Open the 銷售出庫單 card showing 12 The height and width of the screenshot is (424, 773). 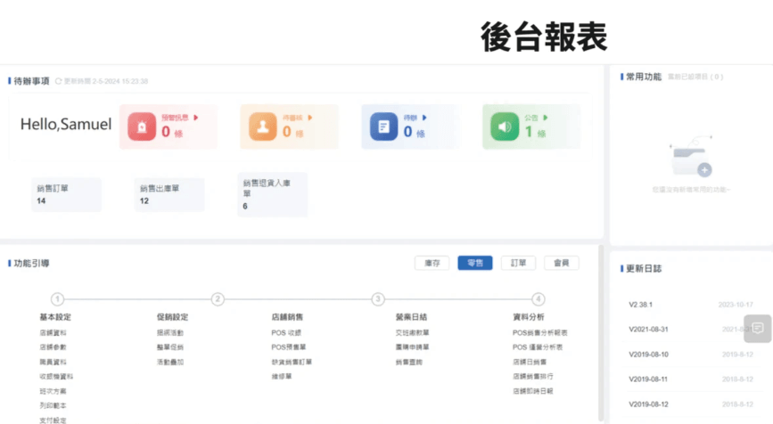[x=169, y=194]
